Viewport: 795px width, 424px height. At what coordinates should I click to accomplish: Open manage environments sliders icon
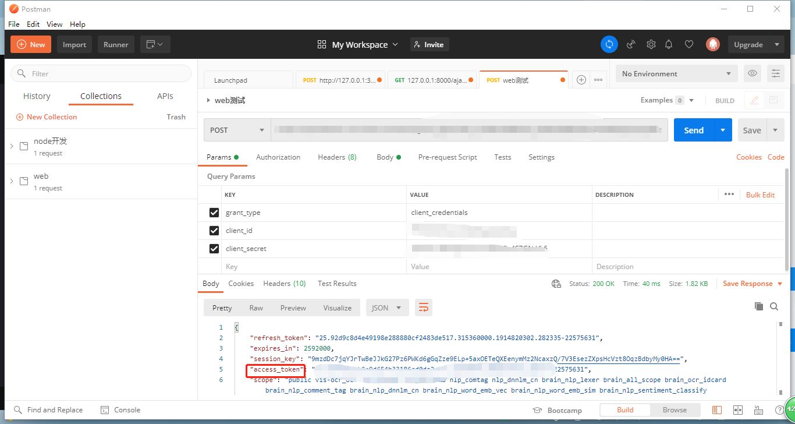pyautogui.click(x=775, y=73)
